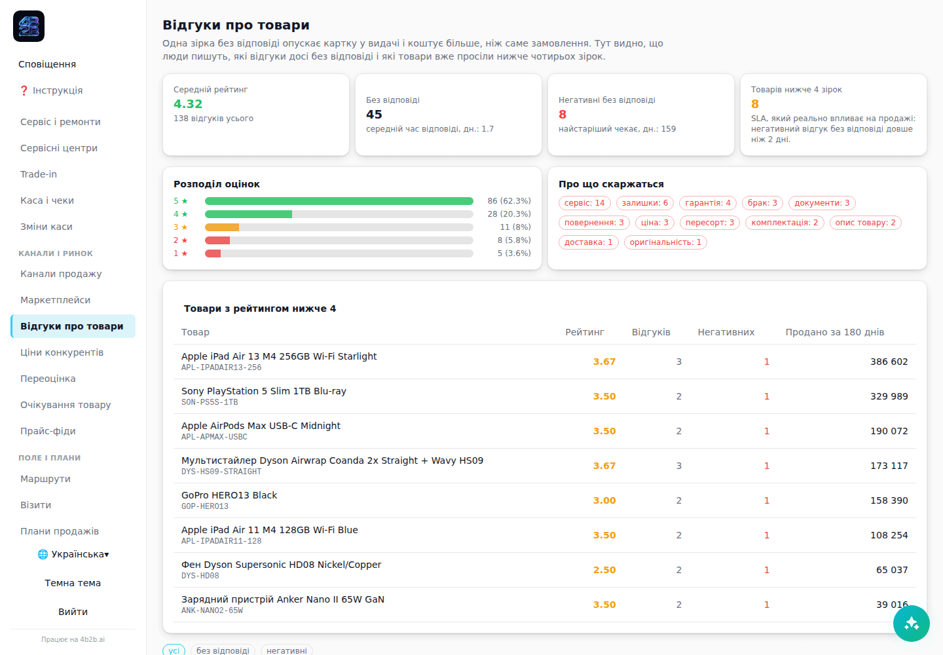Go to Сервіс і ремонти
Image resolution: width=943 pixels, height=655 pixels.
[73, 122]
